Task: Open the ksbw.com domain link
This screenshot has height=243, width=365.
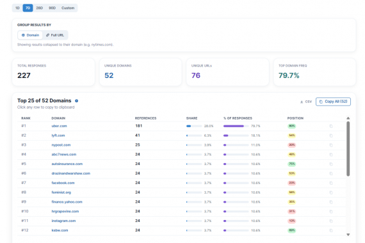Action: [x=60, y=230]
